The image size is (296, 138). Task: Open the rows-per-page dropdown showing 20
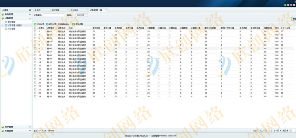pos(41,130)
